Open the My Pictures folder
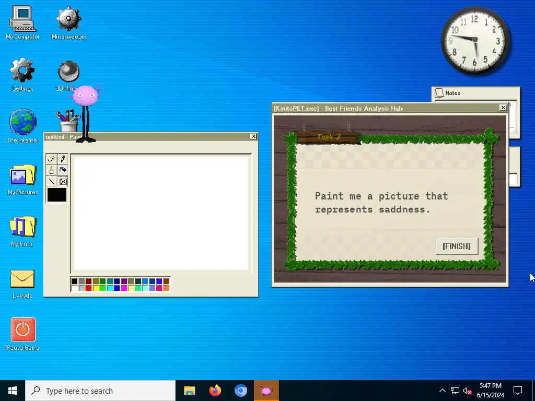Viewport: 535px width, 401px height. click(22, 180)
